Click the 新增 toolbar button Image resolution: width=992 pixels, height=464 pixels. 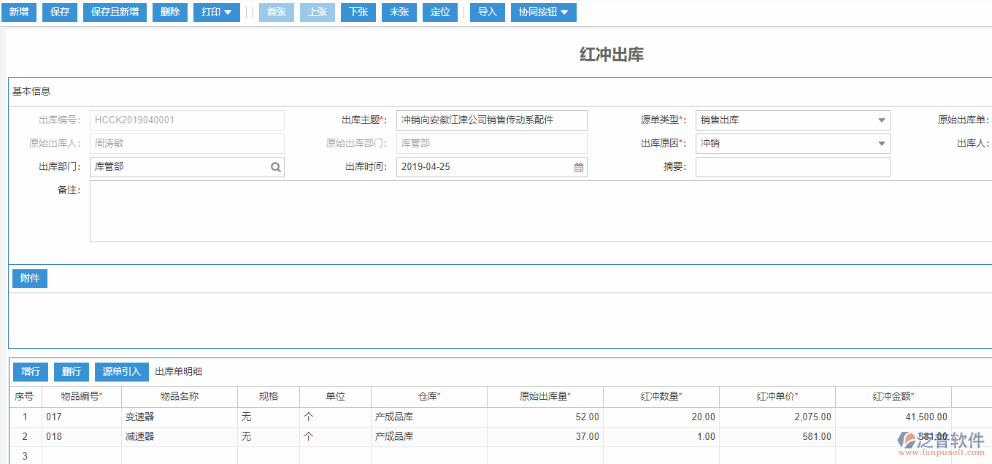click(18, 12)
